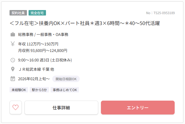The width and height of the screenshot is (185, 124).
Task: Click the 完全在宅 remote work badge
Action: click(37, 13)
